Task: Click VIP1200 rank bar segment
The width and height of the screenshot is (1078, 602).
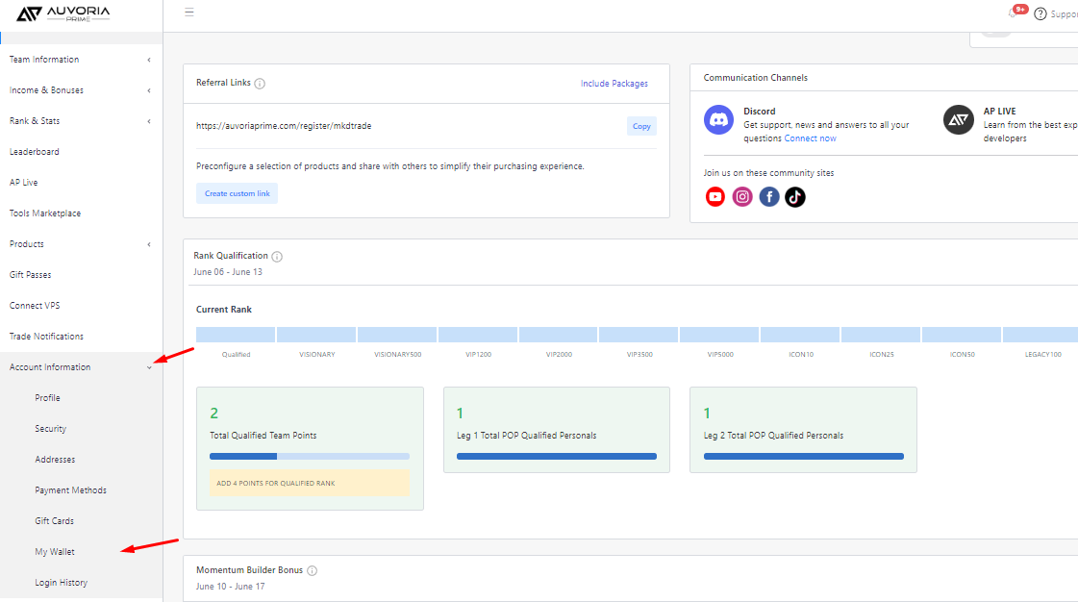Action: pos(478,335)
